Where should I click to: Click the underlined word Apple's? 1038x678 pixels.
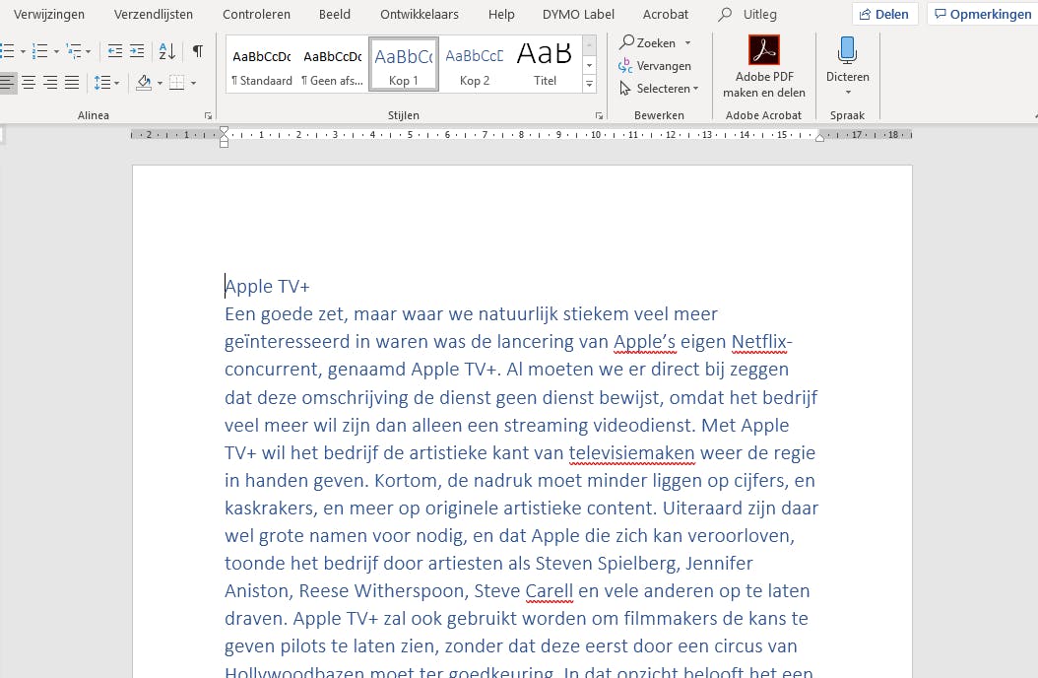(644, 342)
